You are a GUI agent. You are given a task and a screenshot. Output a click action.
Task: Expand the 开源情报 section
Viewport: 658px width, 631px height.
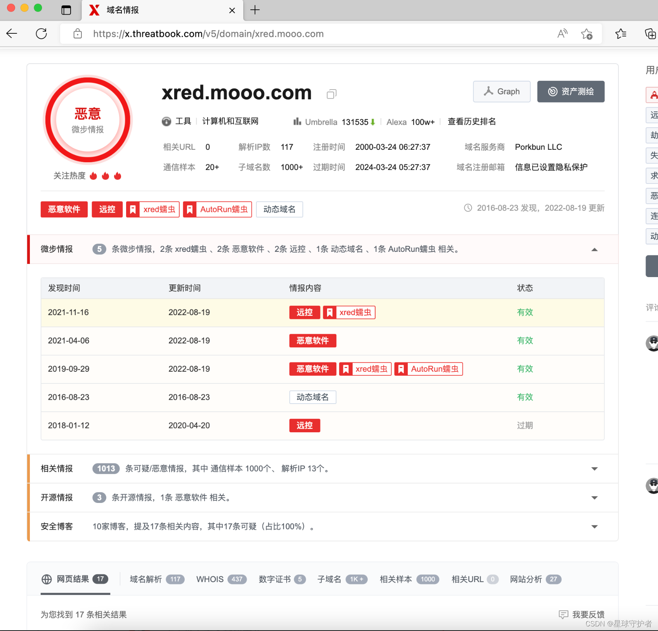(594, 498)
